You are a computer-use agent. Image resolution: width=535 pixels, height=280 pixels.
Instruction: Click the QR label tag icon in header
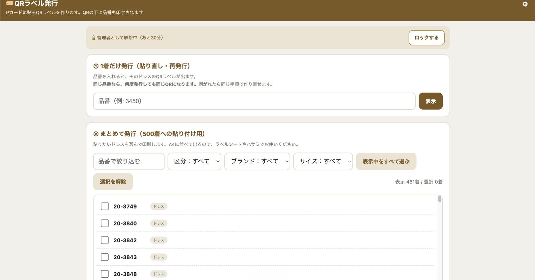(x=9, y=3)
